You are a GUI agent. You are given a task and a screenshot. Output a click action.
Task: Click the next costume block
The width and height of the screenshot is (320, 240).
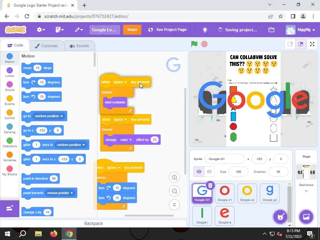click(115, 102)
